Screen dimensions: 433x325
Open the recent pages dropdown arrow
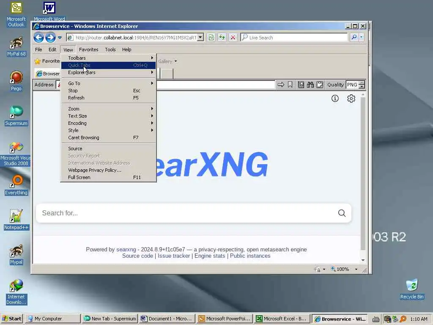[60, 37]
